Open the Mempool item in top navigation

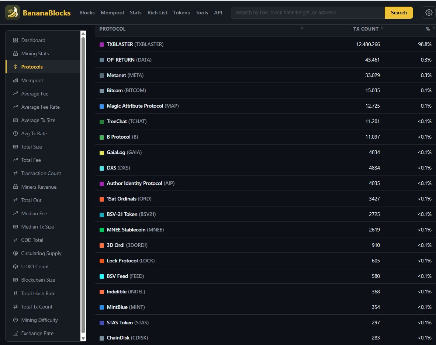[113, 13]
